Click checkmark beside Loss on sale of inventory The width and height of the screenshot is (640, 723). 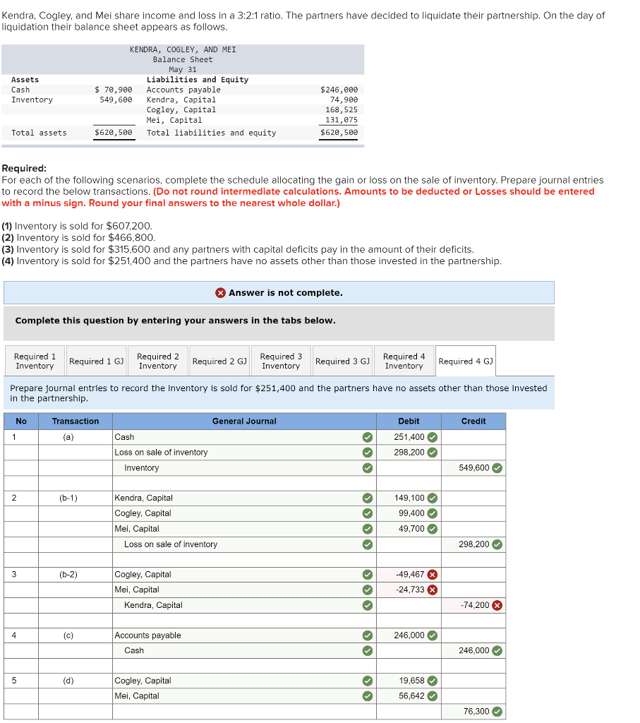366,452
